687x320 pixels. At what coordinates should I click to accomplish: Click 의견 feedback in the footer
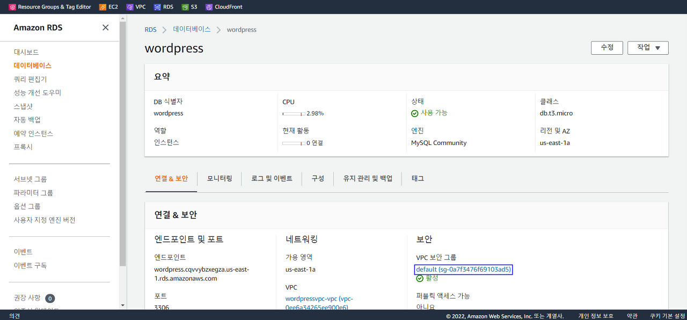(14, 316)
